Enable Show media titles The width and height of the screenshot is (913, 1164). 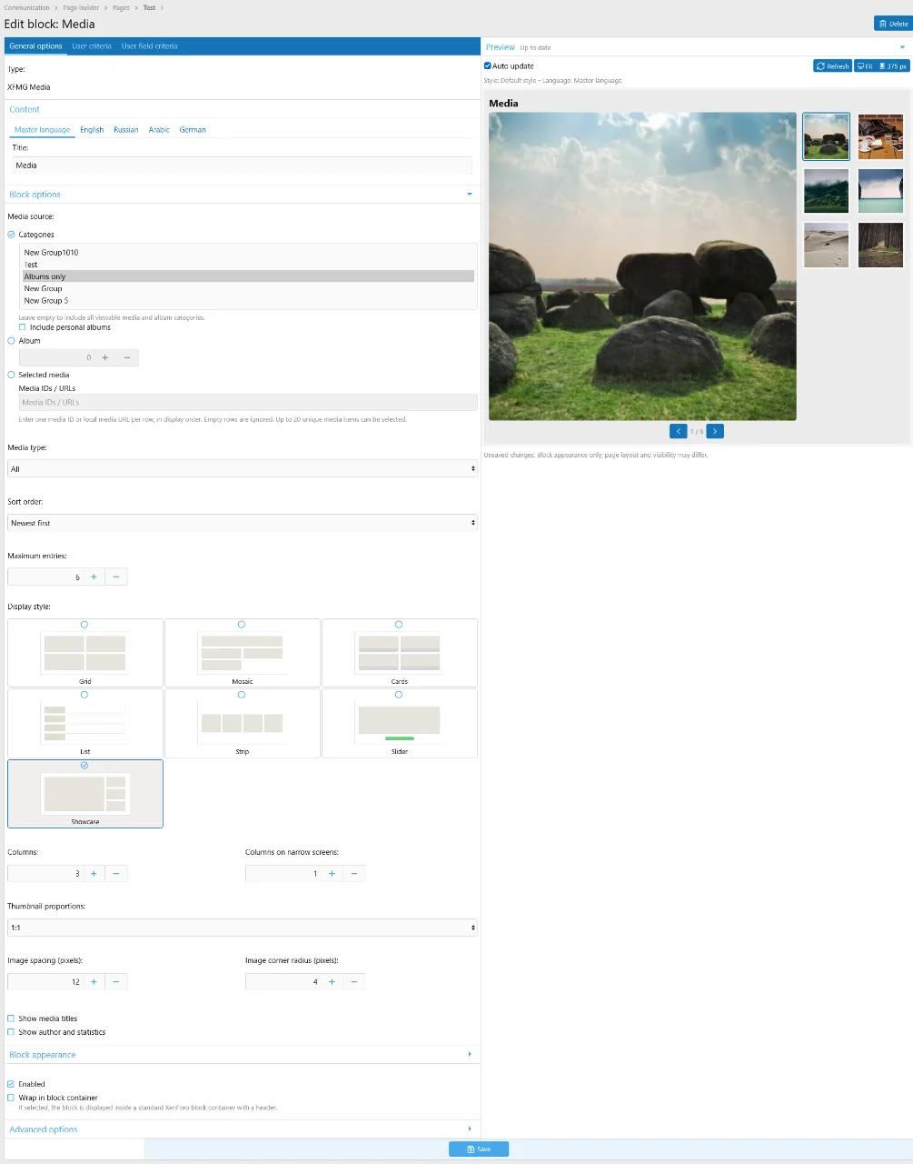[x=11, y=1018]
